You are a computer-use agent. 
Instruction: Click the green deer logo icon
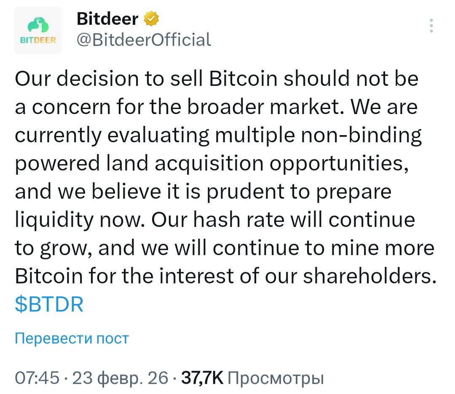(38, 26)
